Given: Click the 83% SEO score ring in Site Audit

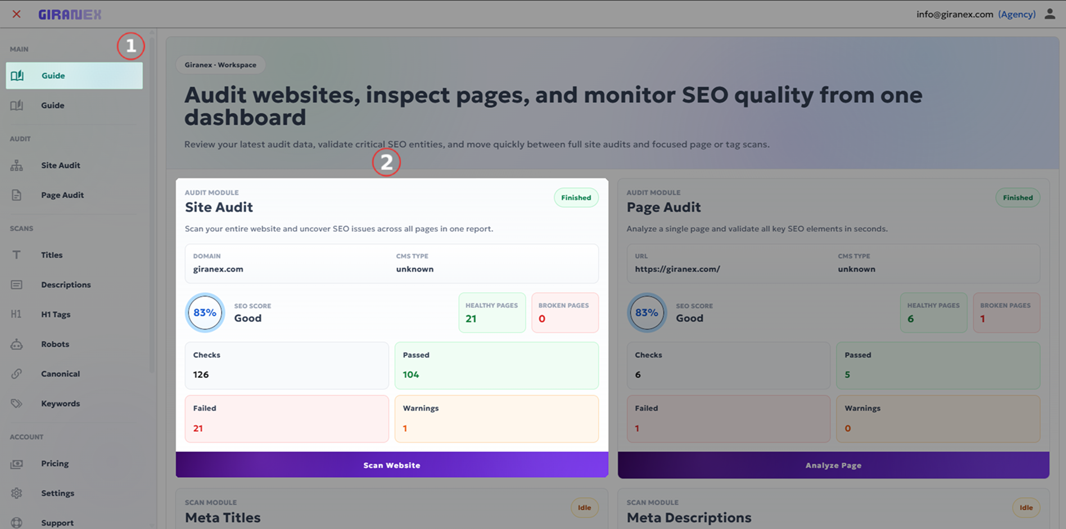Looking at the screenshot, I should click(x=205, y=313).
